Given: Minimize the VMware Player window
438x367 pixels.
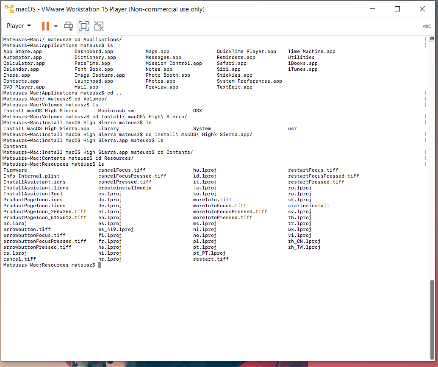Looking at the screenshot, I should 373,9.
